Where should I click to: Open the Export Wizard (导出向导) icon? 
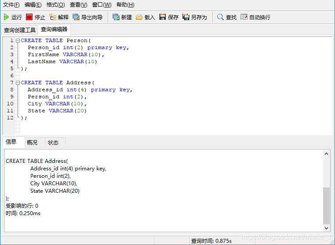point(76,17)
